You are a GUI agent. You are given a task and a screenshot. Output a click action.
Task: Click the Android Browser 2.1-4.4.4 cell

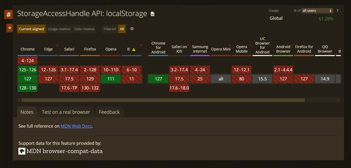[x=283, y=70]
